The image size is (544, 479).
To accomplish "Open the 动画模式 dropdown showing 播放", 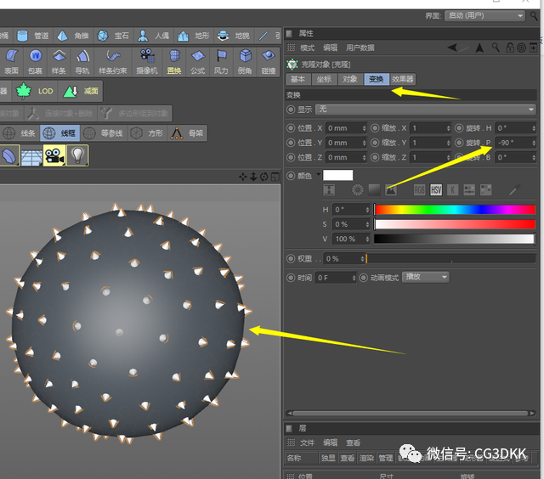I will pos(426,277).
